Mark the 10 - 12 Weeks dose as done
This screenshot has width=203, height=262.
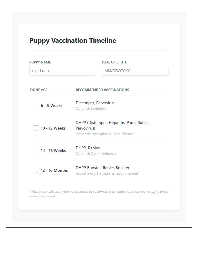tap(35, 128)
